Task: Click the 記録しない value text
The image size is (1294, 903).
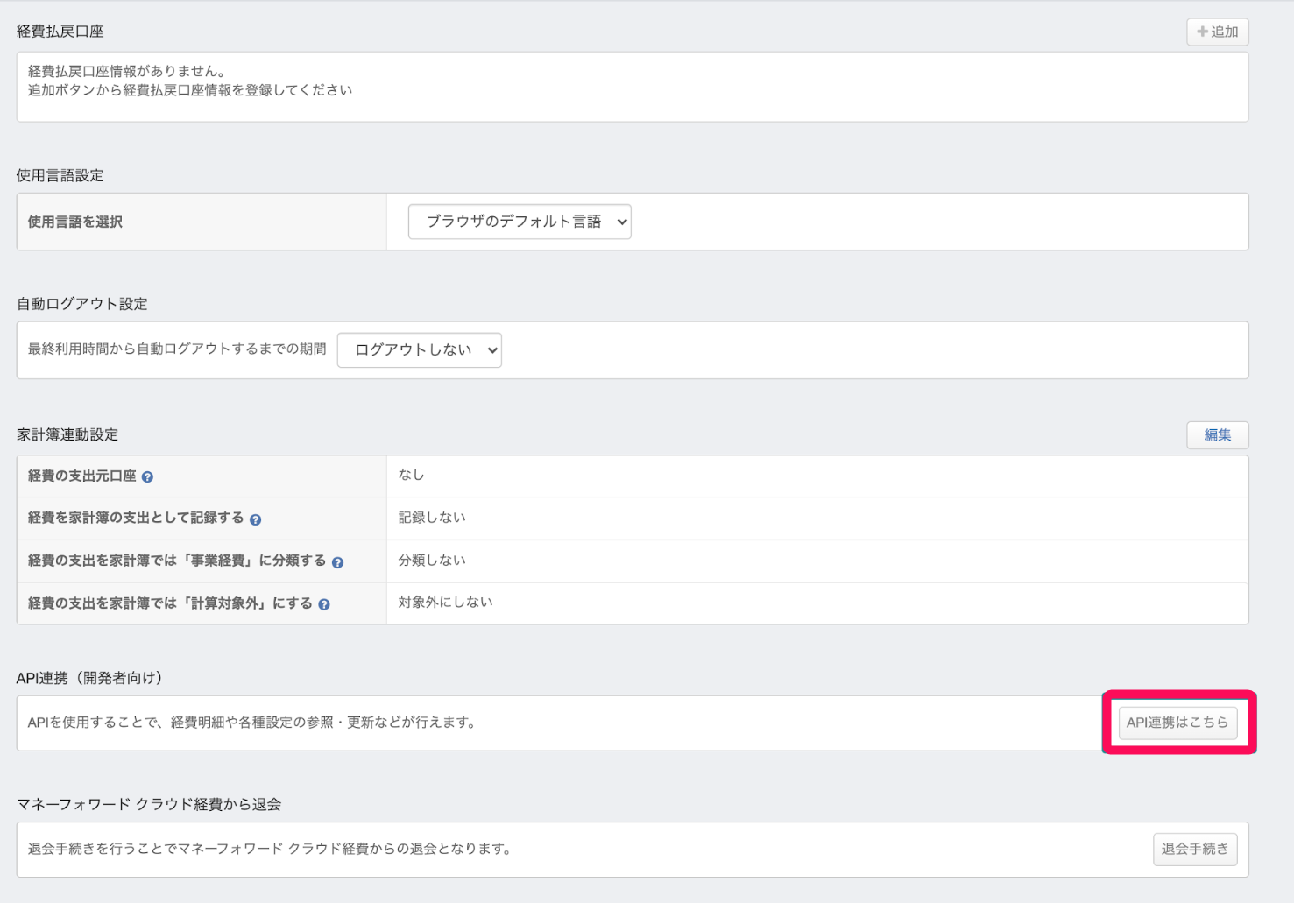Action: [432, 518]
